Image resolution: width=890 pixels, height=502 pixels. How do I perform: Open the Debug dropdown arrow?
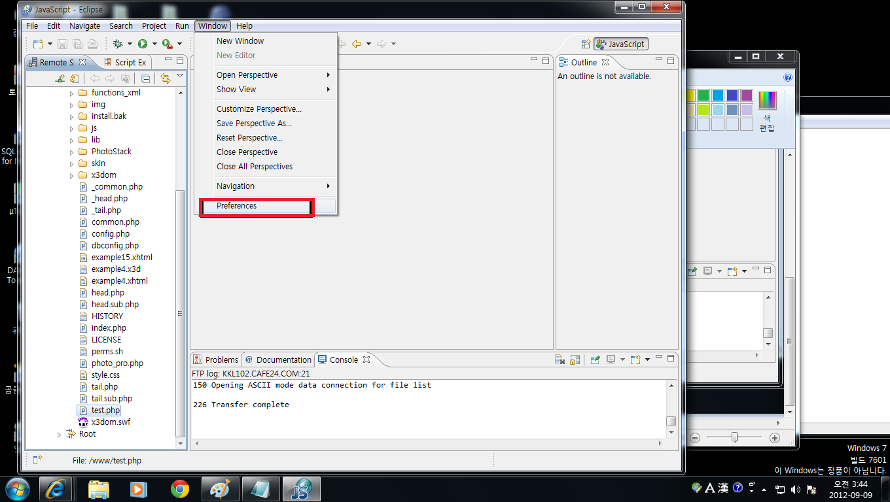130,44
